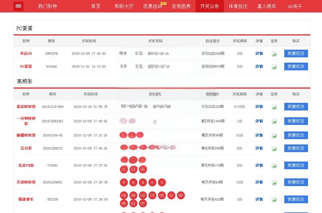
Task: Click trend chart icon for 幸运28
Action: click(x=274, y=54)
